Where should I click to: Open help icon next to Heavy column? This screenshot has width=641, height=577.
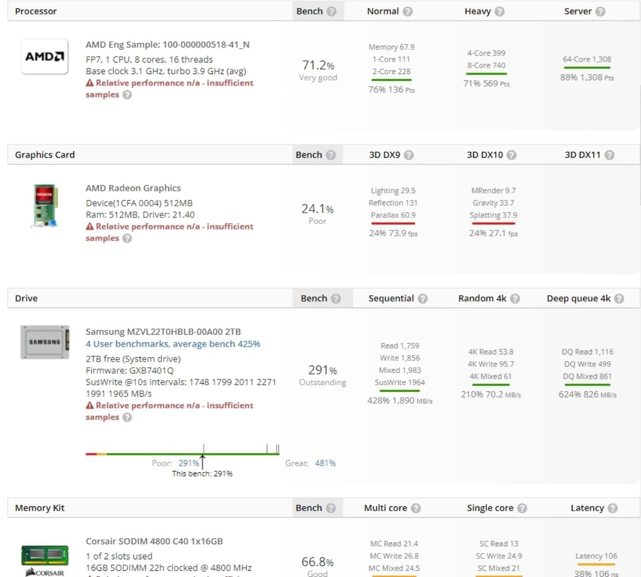point(500,12)
